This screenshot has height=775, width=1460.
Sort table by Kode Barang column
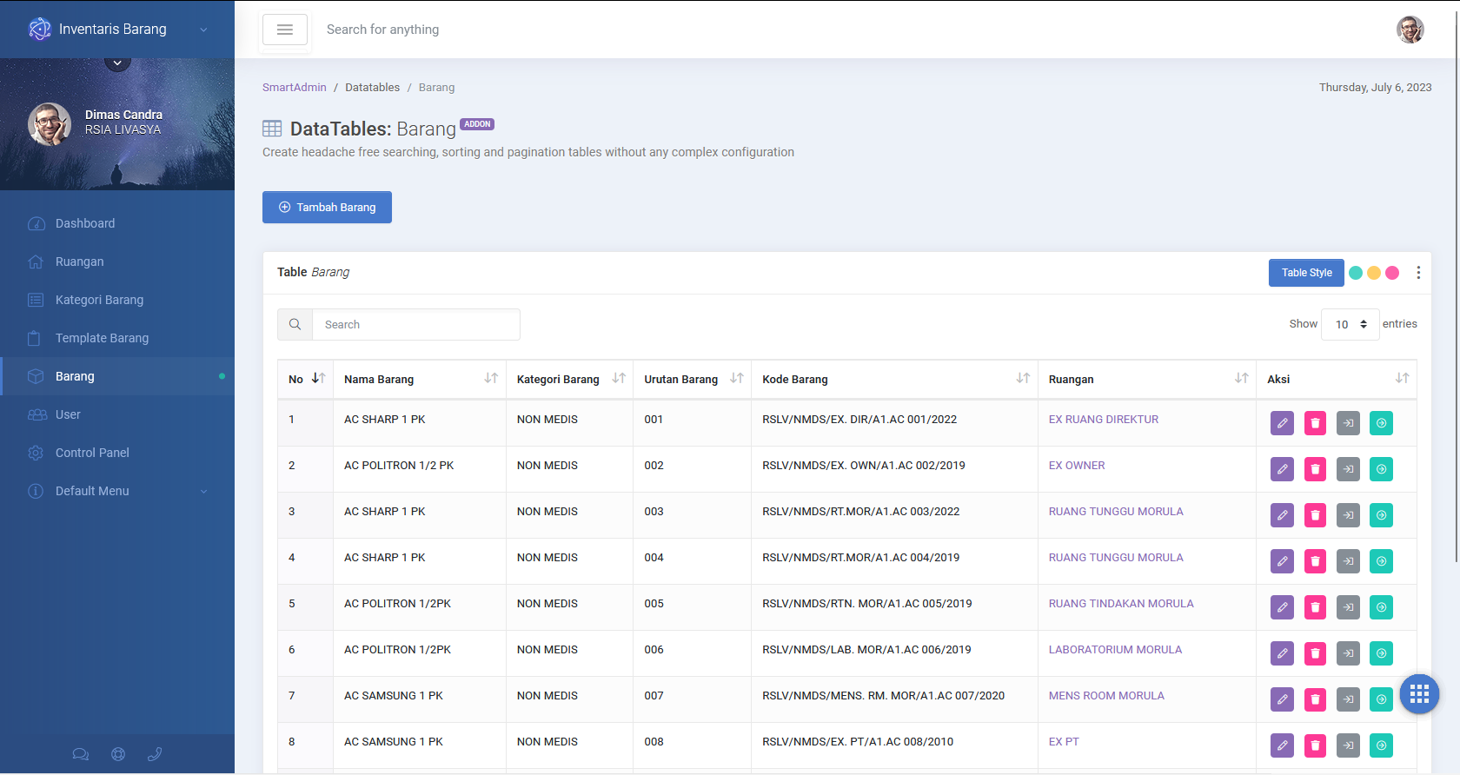click(895, 380)
